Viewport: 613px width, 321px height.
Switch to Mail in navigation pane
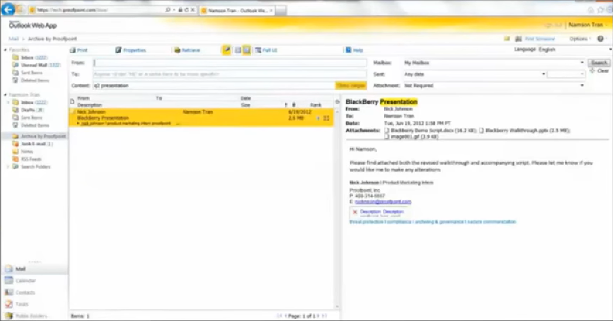pyautogui.click(x=34, y=269)
